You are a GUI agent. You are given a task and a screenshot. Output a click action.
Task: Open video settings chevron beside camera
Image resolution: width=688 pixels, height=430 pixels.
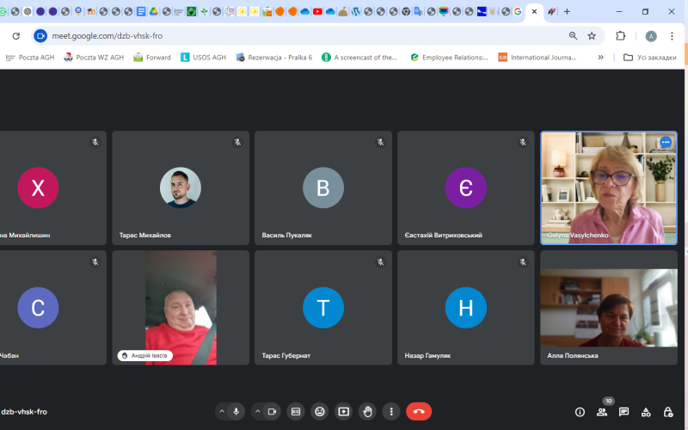[258, 412]
